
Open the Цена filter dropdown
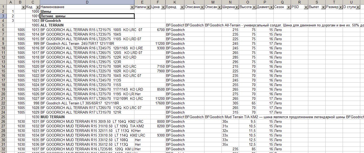tap(163, 7)
